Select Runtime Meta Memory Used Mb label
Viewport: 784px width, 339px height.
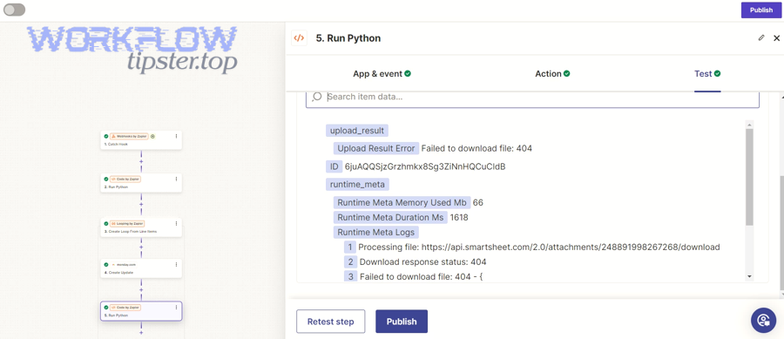pos(402,202)
